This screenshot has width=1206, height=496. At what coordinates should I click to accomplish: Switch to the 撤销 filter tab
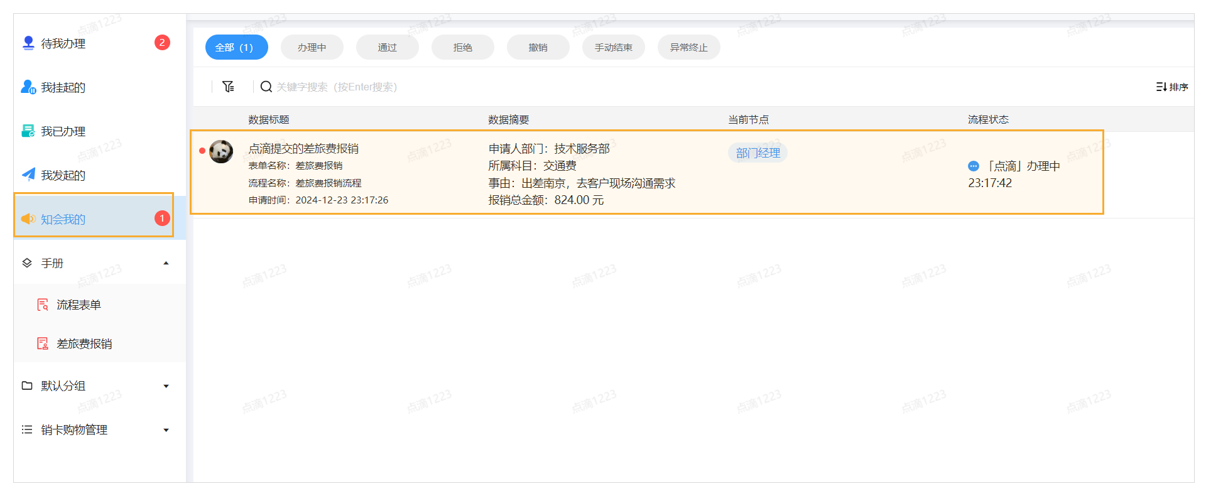538,47
